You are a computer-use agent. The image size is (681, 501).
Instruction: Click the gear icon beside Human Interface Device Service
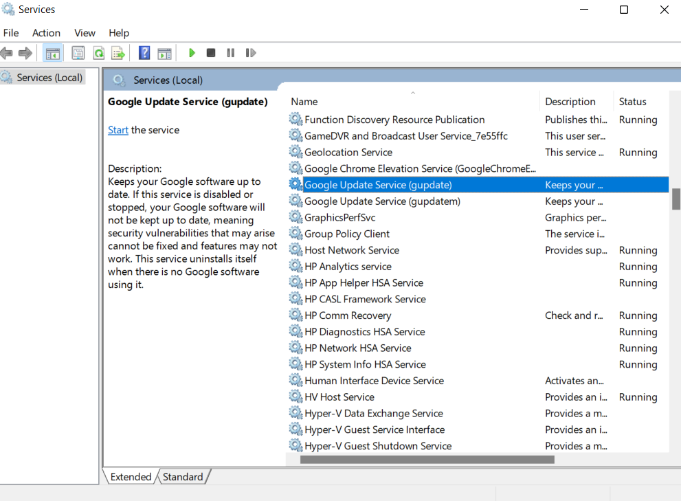(x=295, y=380)
